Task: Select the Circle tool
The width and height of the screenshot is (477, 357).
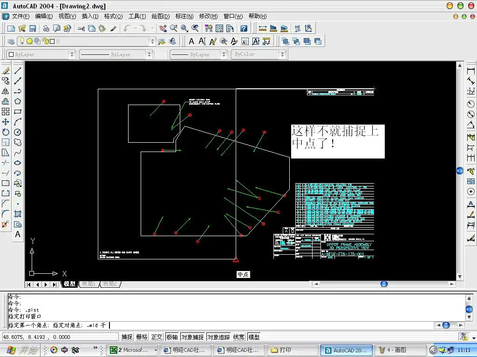Action: point(18,132)
